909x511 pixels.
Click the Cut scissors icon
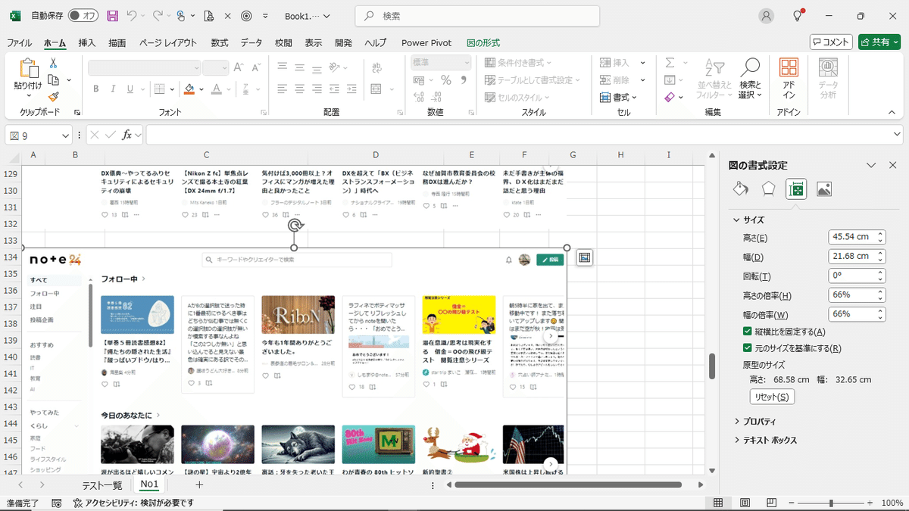pos(54,64)
